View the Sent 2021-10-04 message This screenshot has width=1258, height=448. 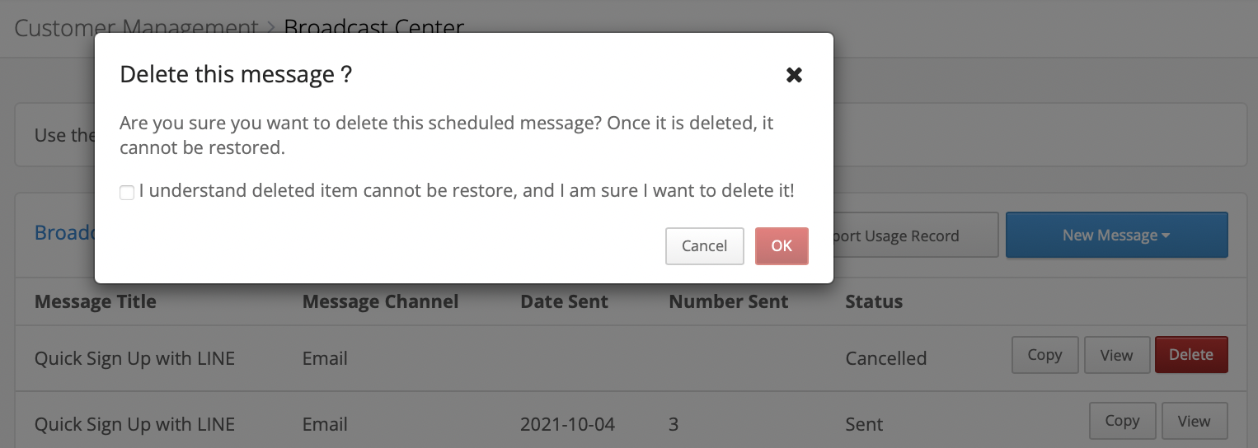pyautogui.click(x=1195, y=421)
